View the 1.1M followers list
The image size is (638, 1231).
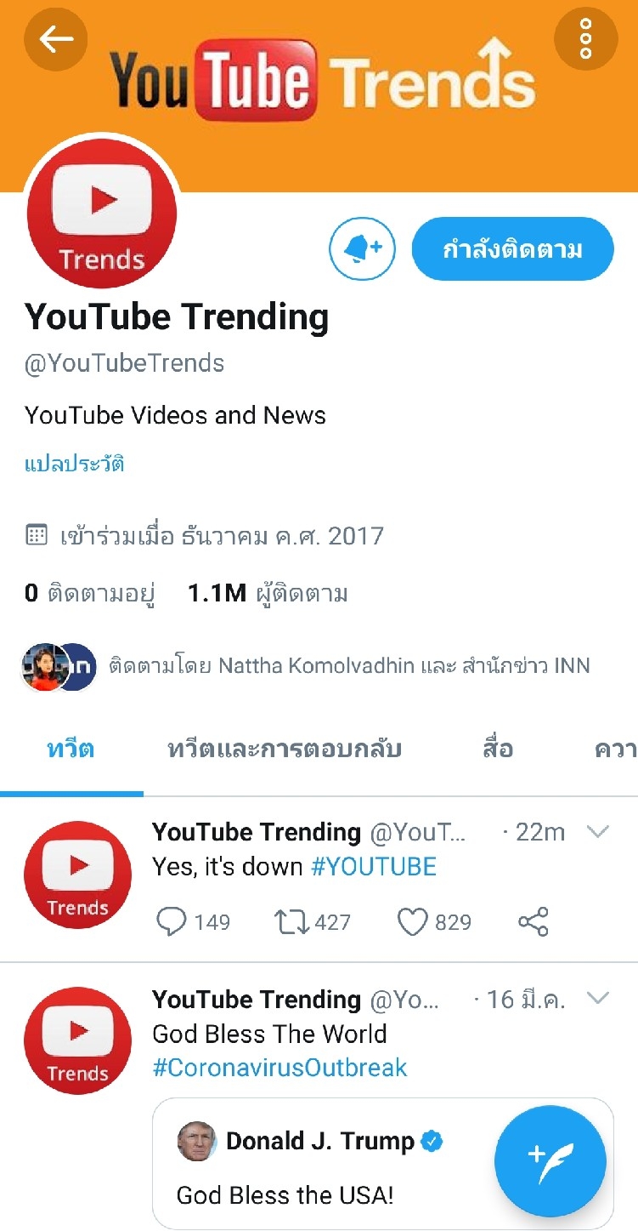click(x=268, y=593)
